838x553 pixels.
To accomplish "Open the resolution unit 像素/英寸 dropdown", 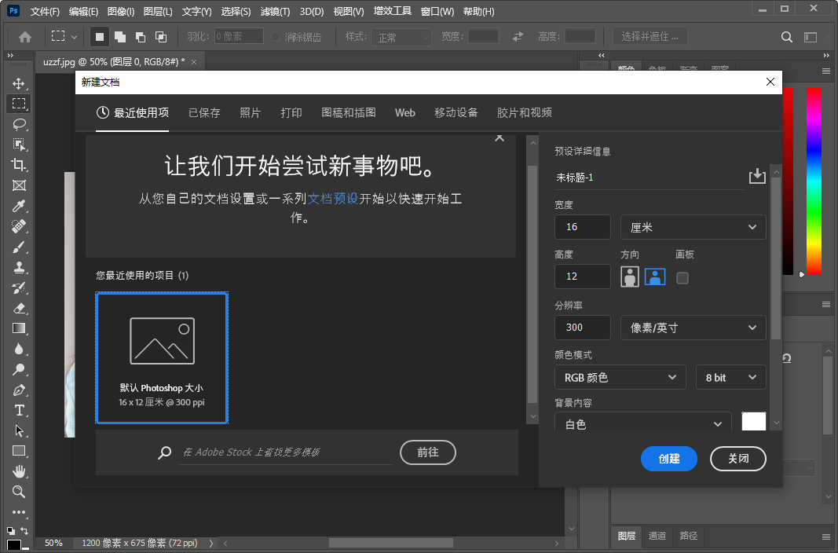I will pyautogui.click(x=693, y=328).
